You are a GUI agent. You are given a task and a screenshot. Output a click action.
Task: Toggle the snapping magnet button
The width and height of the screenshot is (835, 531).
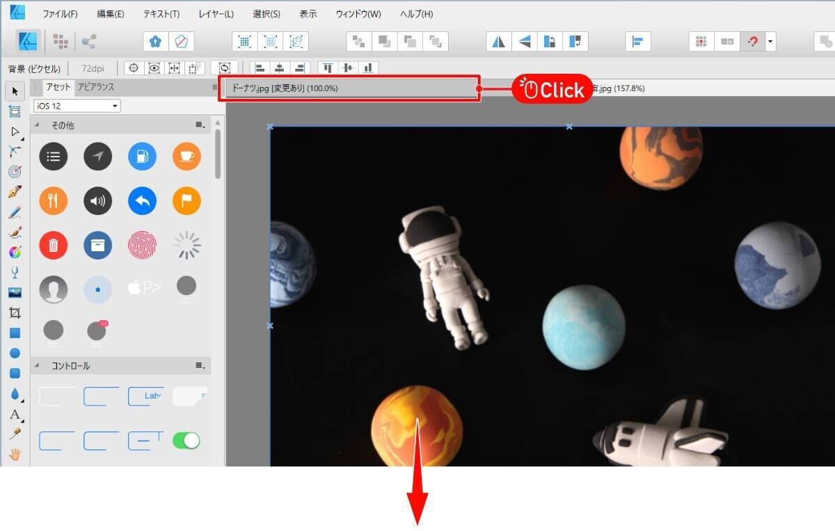(x=753, y=42)
